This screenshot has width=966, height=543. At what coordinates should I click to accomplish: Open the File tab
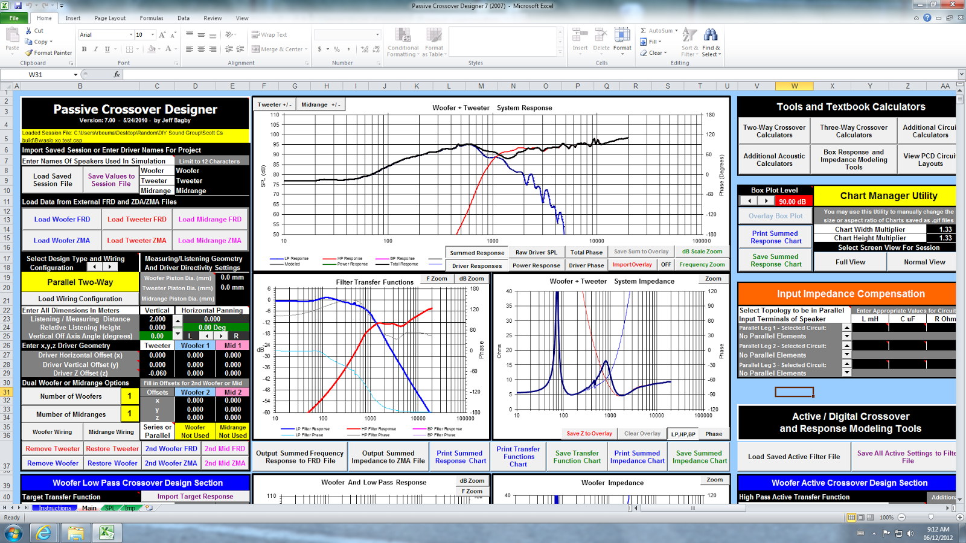pos(13,18)
